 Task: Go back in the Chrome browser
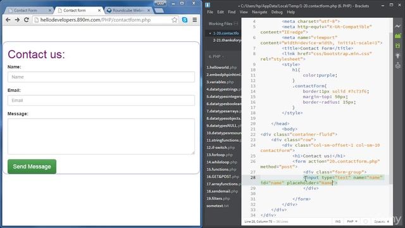[8, 20]
